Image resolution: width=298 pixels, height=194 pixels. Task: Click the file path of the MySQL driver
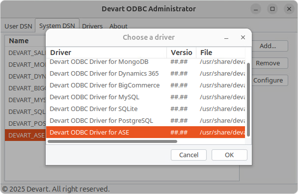click(x=222, y=97)
